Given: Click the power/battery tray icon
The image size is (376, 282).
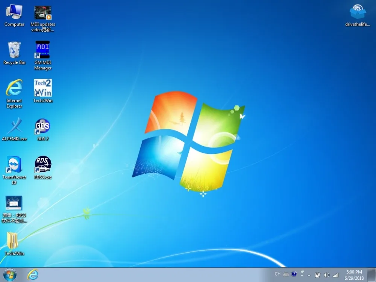Looking at the screenshot, I should click(317, 275).
